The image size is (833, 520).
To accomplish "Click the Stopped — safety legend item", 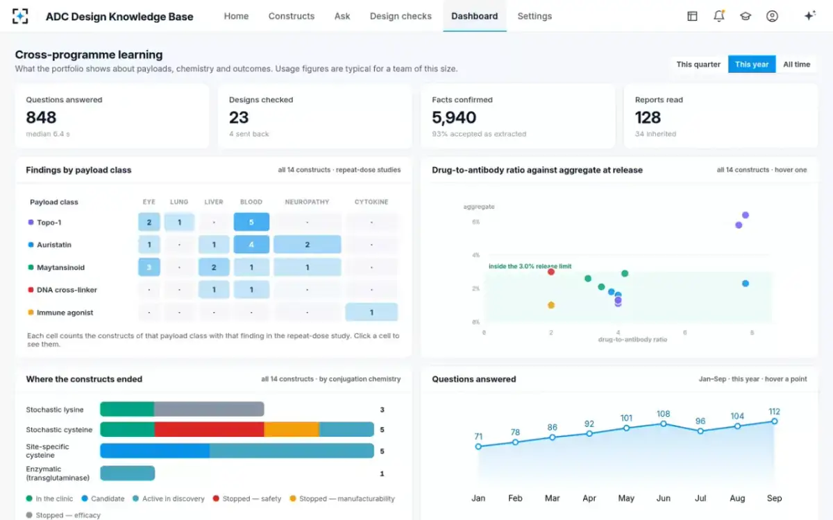I will [246, 499].
